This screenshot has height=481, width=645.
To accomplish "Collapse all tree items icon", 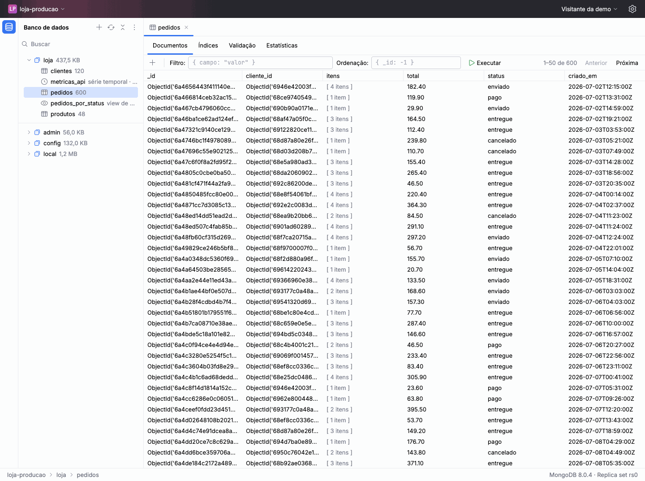I will [123, 27].
